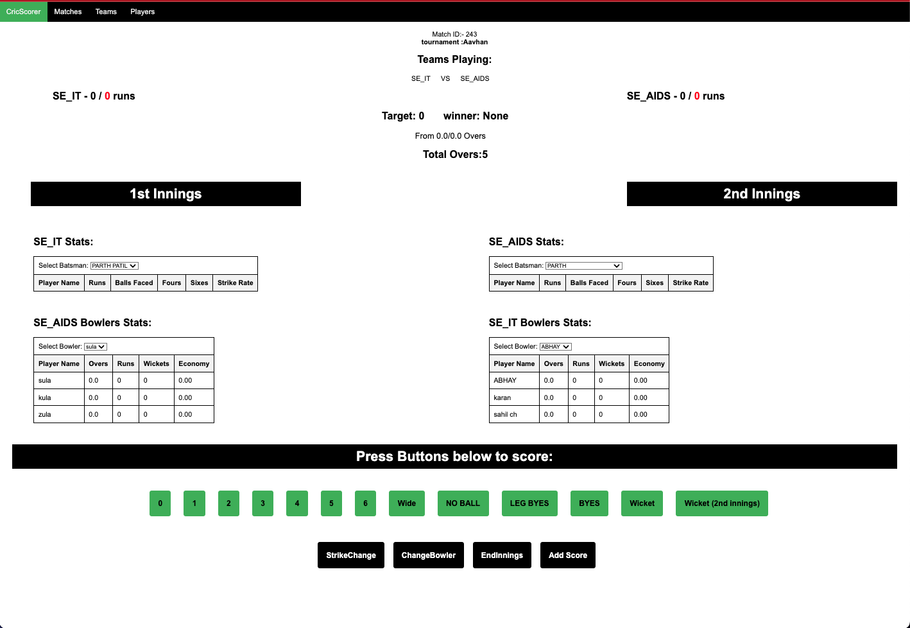Score a dot ball with the 0 button
The image size is (910, 628).
[x=160, y=503]
